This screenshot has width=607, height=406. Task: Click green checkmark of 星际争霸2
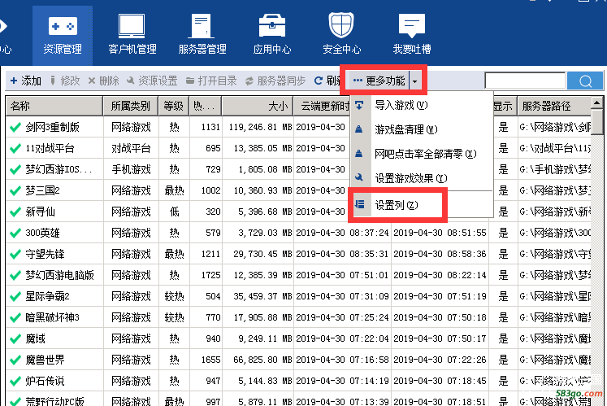(15, 297)
